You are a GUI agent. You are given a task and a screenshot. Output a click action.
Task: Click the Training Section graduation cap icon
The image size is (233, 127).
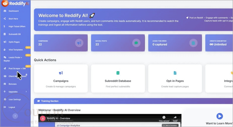click(39, 101)
